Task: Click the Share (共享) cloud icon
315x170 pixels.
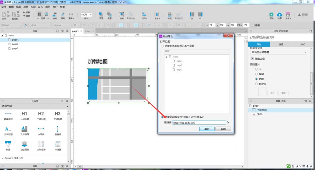Action: (x=280, y=14)
